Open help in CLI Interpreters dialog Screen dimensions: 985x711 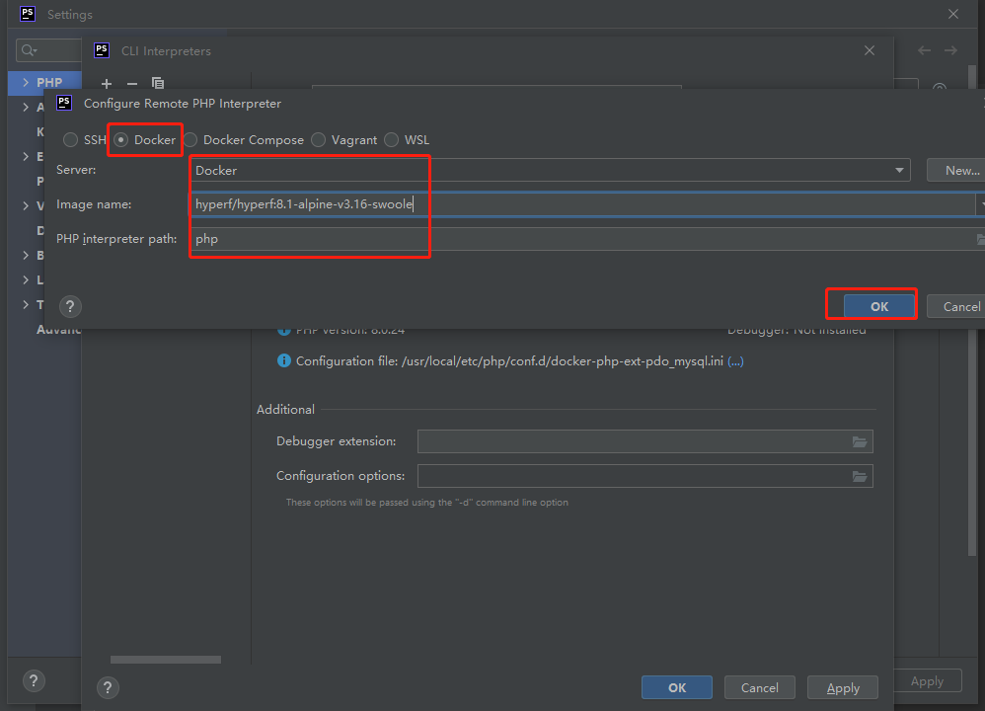click(108, 687)
